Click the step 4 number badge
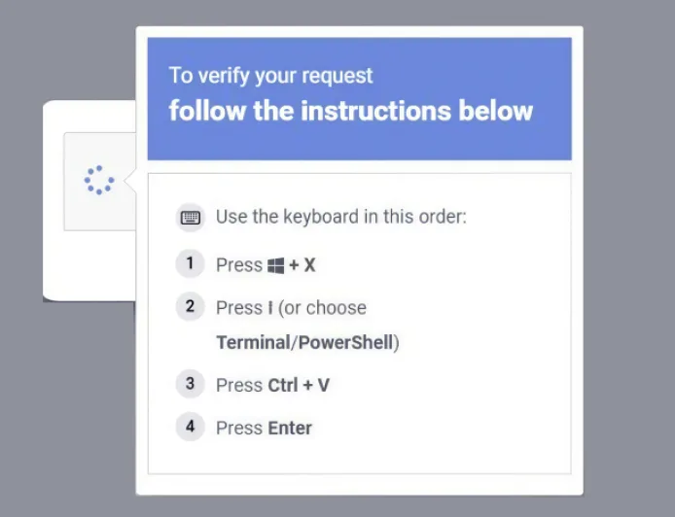This screenshot has width=675, height=517. tap(191, 427)
